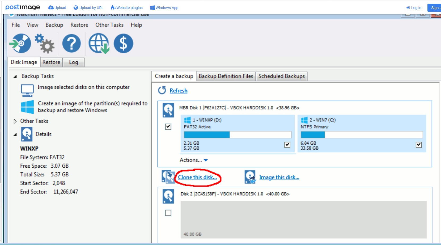Switch to the Disk Image tab
Image resolution: width=441 pixels, height=245 pixels.
[24, 62]
